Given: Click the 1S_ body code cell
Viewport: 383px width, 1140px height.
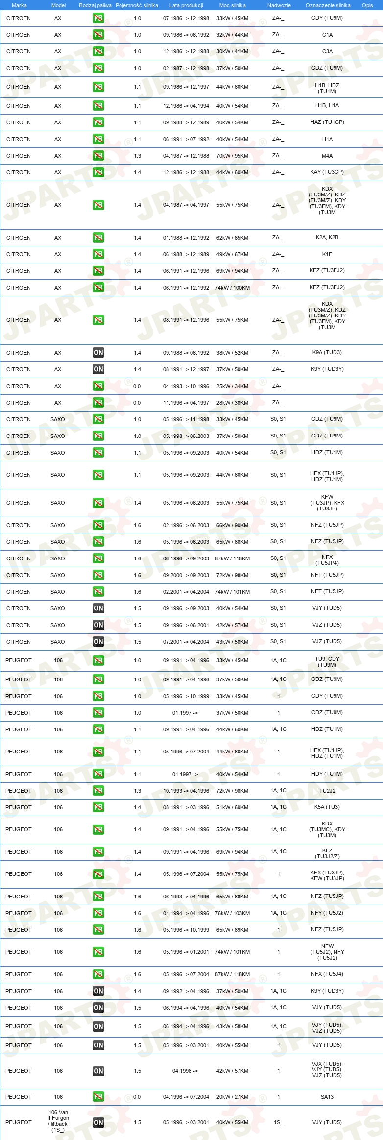Looking at the screenshot, I should (x=279, y=1122).
